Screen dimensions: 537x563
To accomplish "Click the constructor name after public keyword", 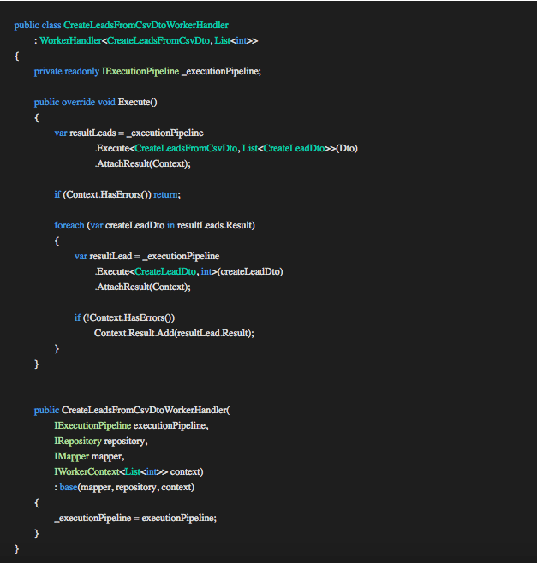I will 146,410.
